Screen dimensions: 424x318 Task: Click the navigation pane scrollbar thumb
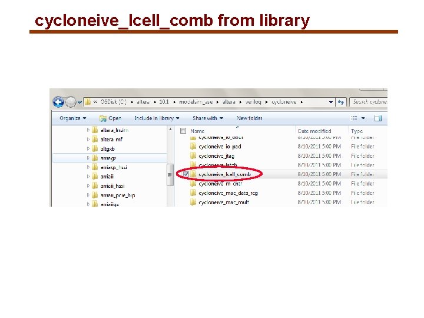click(x=170, y=175)
